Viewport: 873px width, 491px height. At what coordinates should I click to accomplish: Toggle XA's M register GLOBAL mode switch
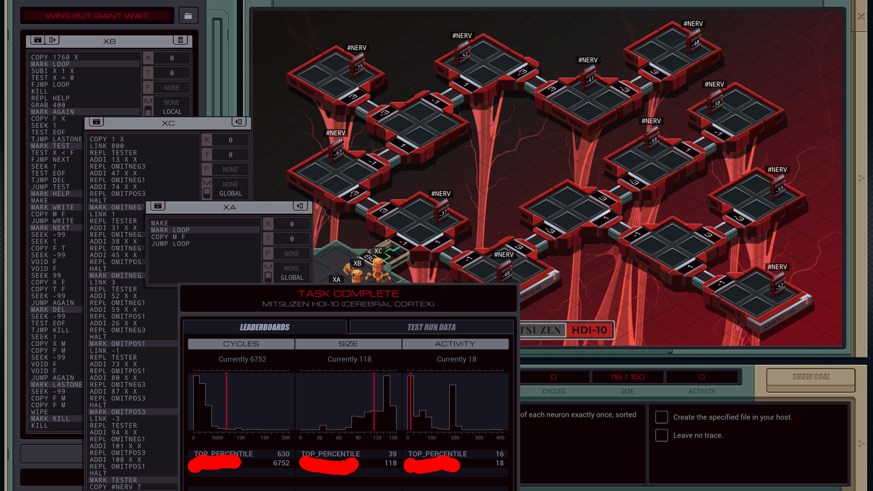pyautogui.click(x=268, y=276)
